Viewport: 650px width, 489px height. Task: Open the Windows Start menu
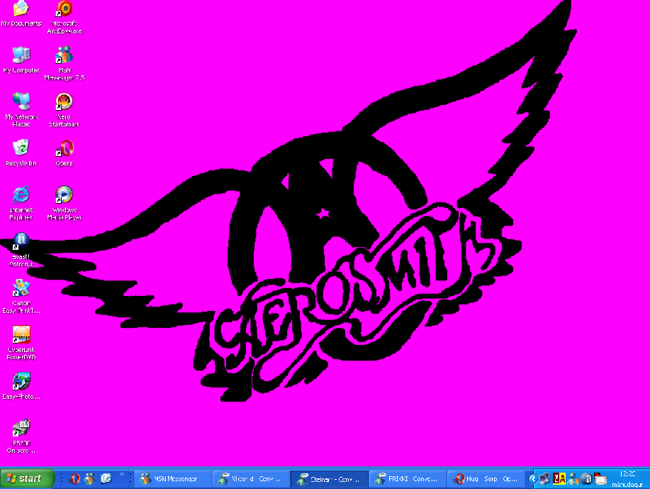tap(27, 478)
